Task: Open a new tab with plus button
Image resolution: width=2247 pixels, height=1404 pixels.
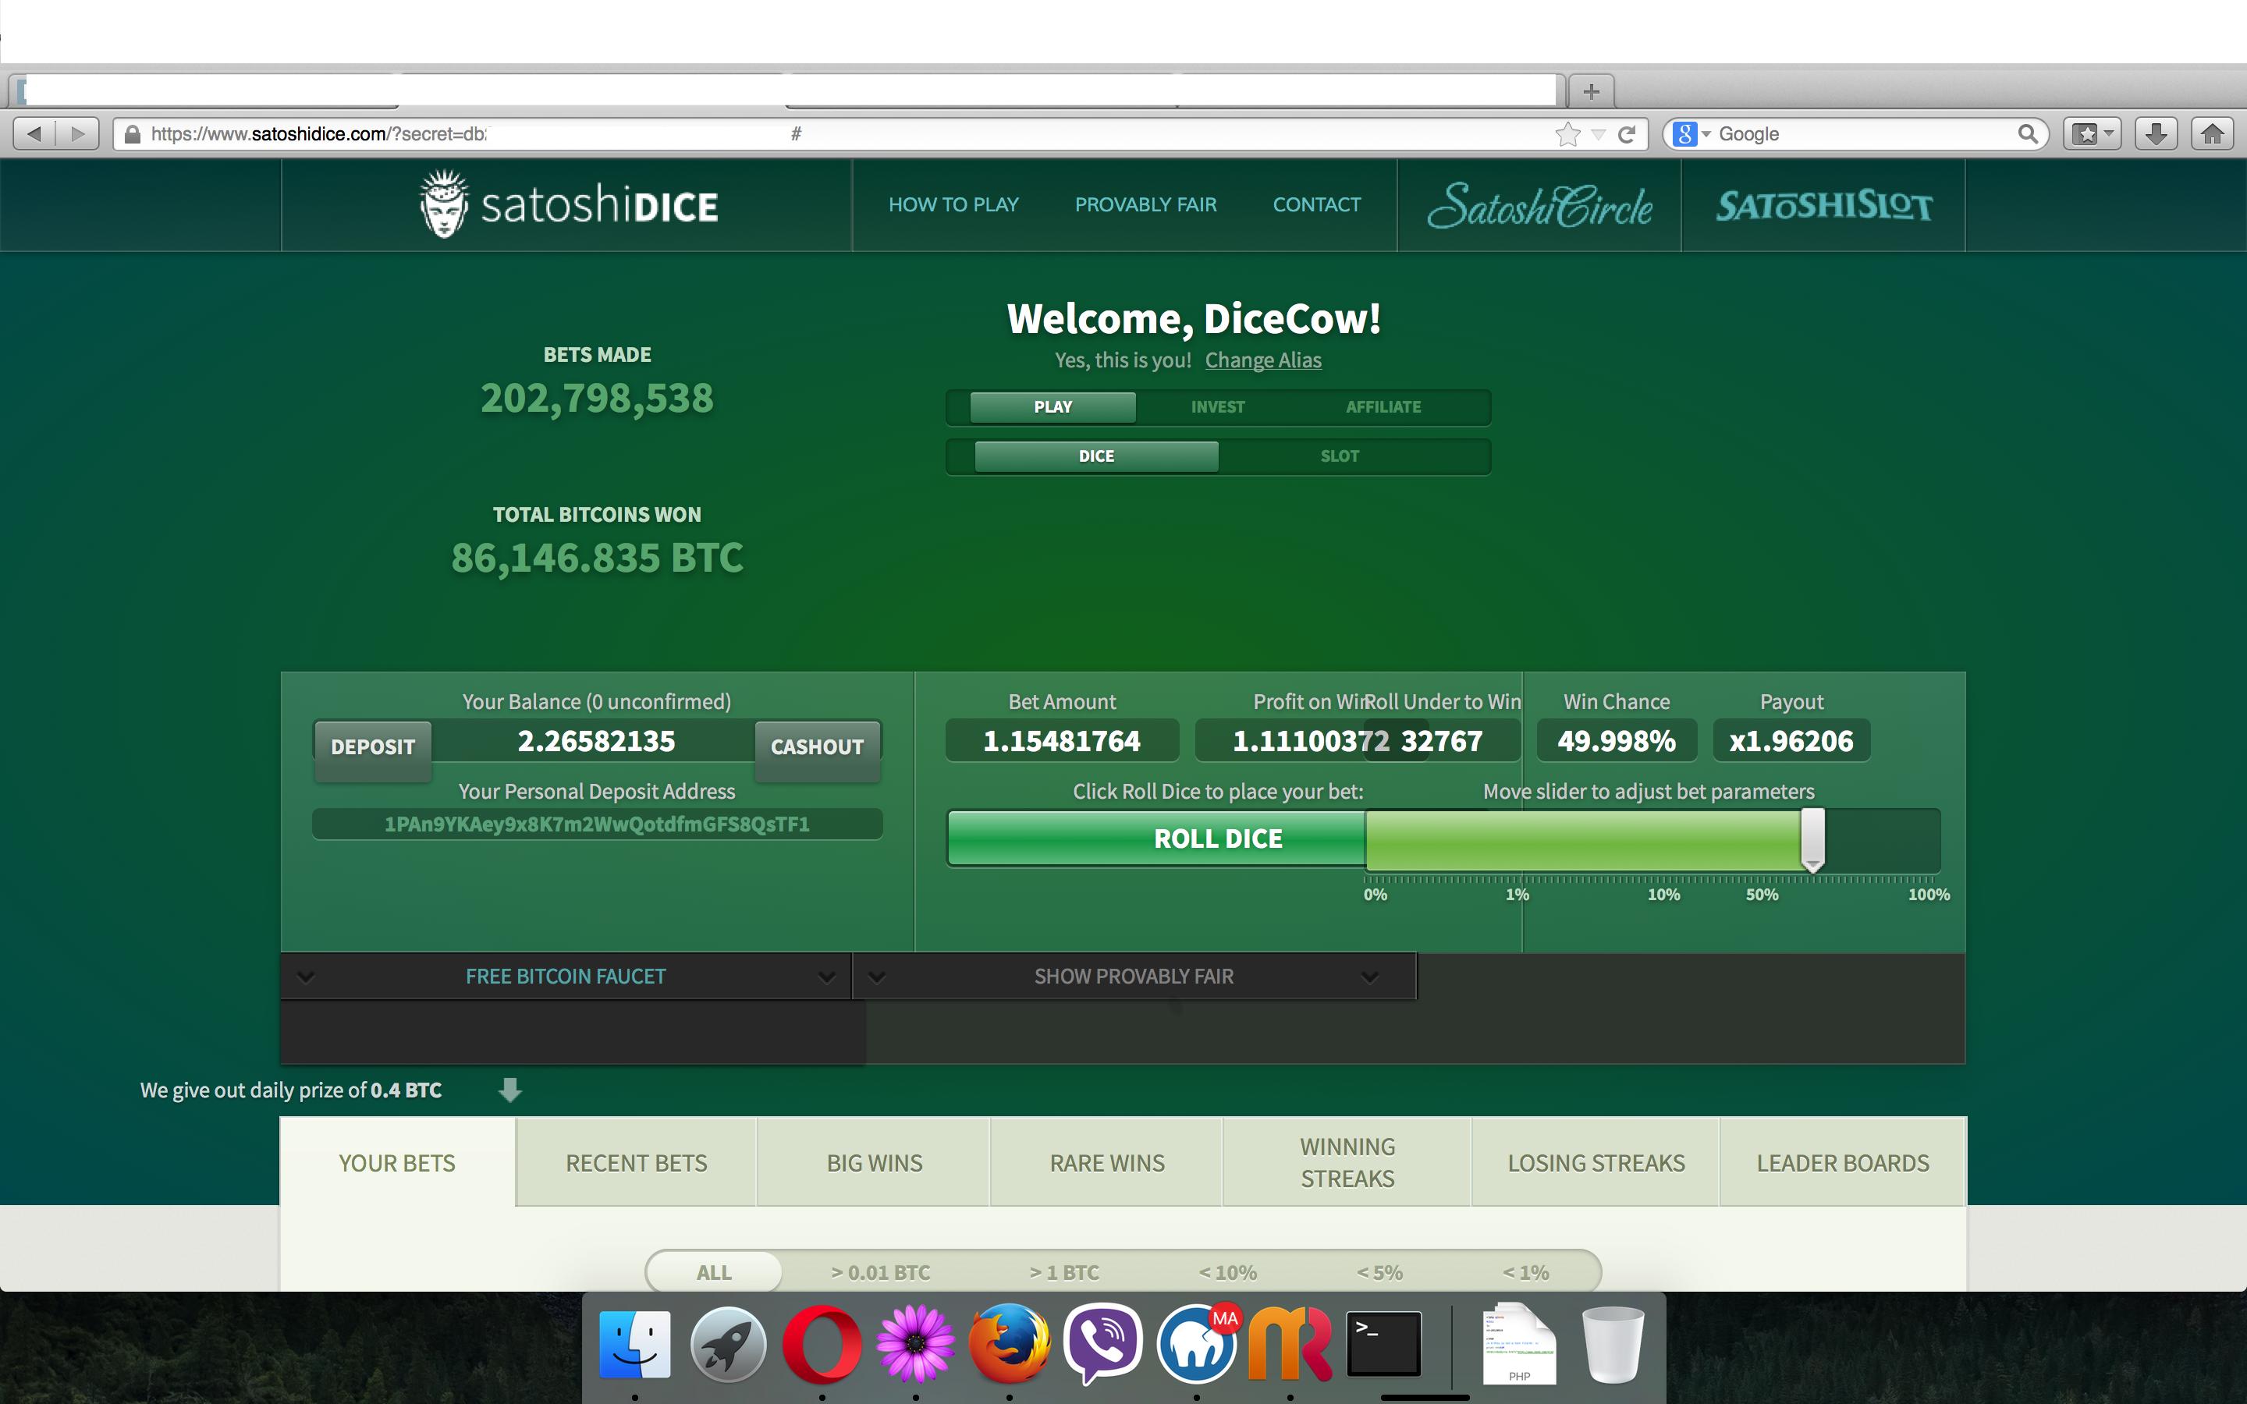Action: point(1591,91)
